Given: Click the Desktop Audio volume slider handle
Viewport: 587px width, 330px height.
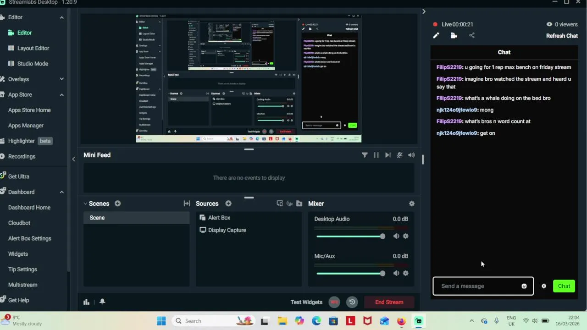Looking at the screenshot, I should pyautogui.click(x=382, y=236).
